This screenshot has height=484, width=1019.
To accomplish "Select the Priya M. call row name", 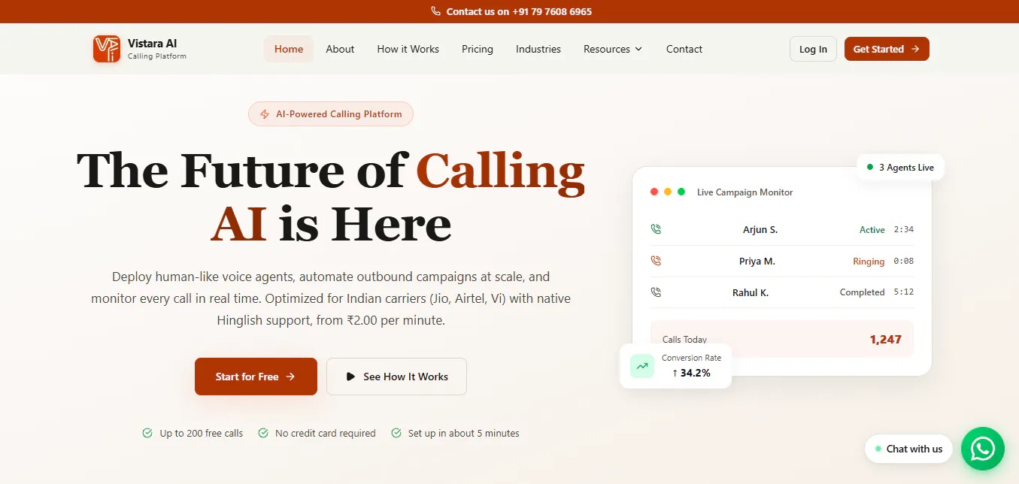I will click(757, 261).
